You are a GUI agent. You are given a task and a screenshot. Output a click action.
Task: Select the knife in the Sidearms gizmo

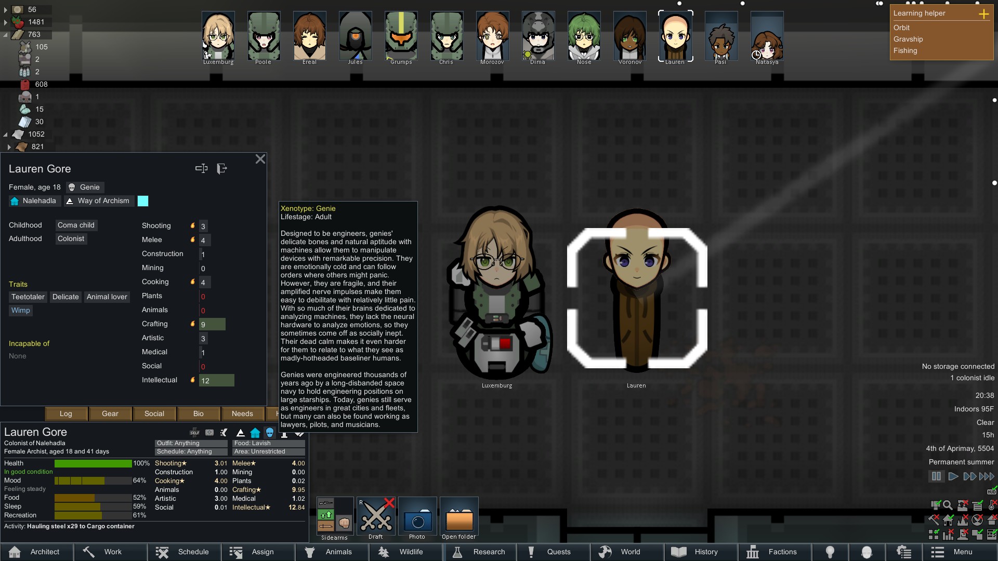click(x=325, y=526)
